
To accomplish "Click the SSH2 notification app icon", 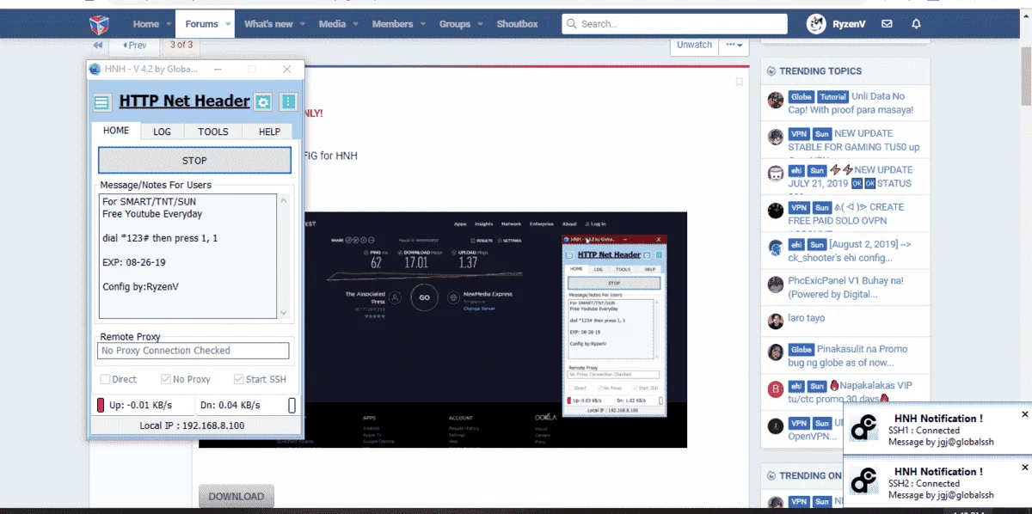I will pos(864,481).
